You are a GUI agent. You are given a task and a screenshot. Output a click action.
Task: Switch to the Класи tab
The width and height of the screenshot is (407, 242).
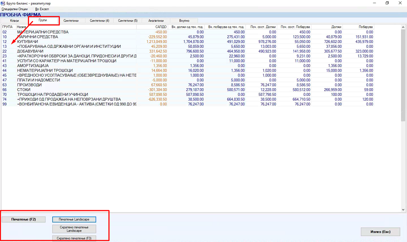(14, 21)
